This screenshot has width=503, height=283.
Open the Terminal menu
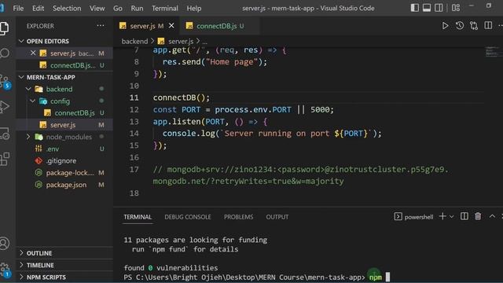(165, 8)
